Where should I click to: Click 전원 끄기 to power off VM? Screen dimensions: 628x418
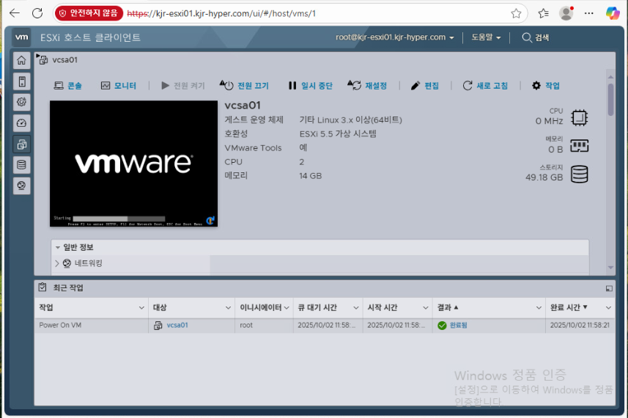[244, 86]
